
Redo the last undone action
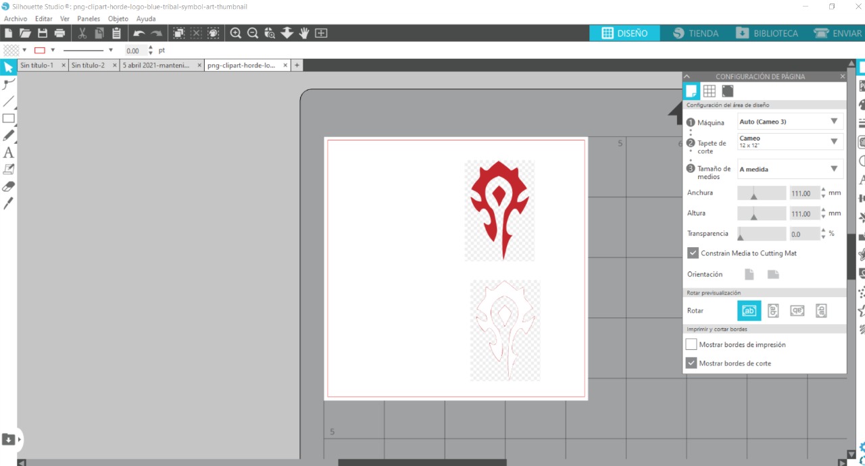point(156,33)
